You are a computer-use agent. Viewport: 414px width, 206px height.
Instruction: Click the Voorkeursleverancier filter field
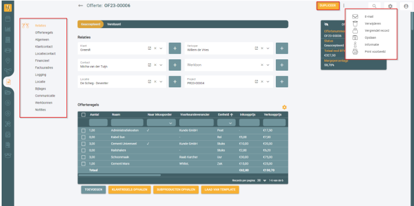click(196, 122)
